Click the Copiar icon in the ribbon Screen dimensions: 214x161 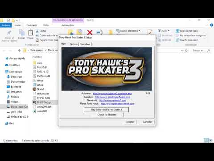(x=21, y=32)
